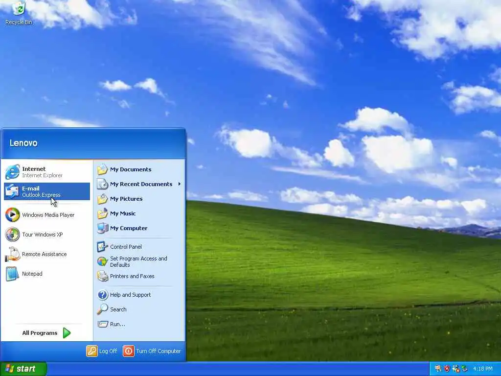Viewport: 501px width, 376px height.
Task: Open the Recycle Bin desktop icon
Action: pyautogui.click(x=19, y=13)
